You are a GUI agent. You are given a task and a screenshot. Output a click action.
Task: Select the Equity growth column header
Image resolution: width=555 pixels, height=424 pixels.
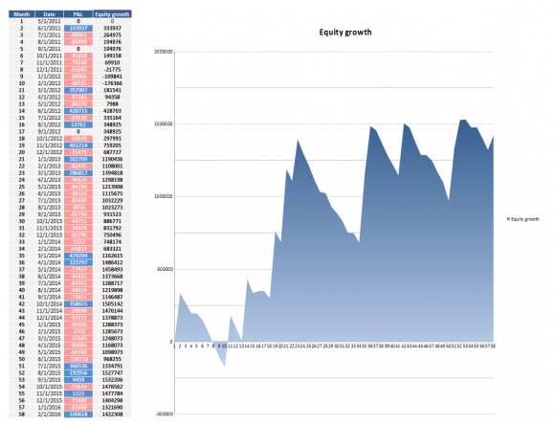pos(112,14)
